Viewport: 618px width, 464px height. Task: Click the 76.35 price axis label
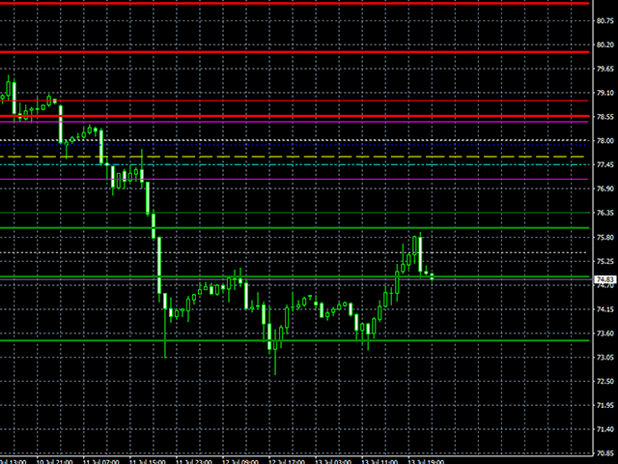point(605,213)
